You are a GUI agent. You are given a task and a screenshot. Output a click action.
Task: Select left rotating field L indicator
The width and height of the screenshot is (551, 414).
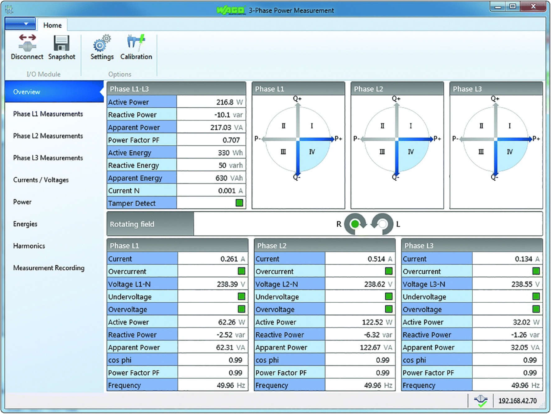pyautogui.click(x=382, y=224)
